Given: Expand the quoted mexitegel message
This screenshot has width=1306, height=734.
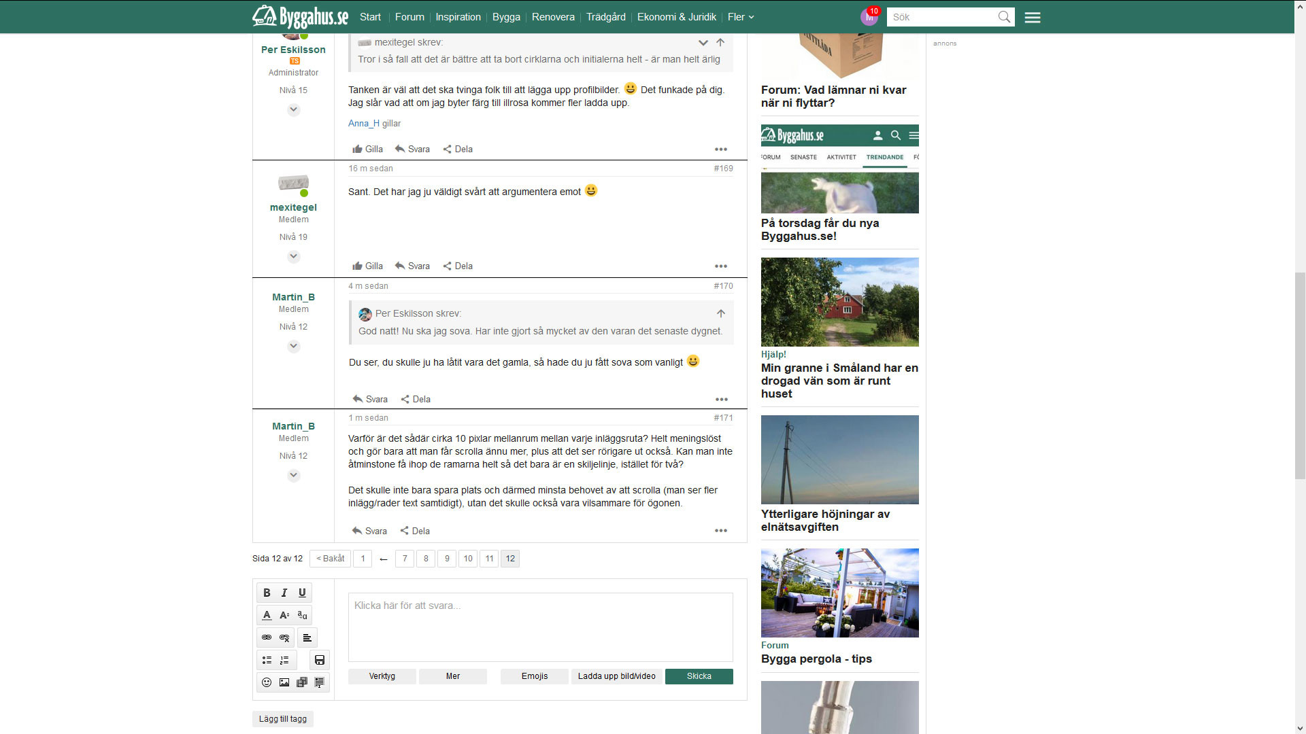Looking at the screenshot, I should [x=703, y=43].
